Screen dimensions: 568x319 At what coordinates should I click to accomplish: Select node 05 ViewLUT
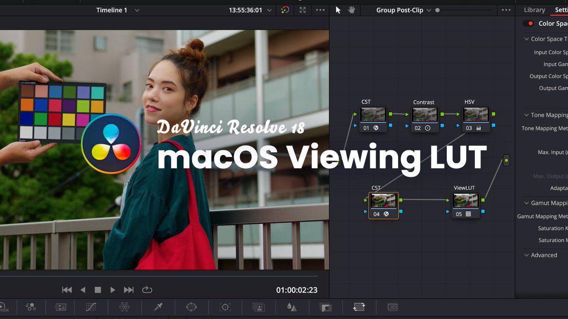click(466, 205)
